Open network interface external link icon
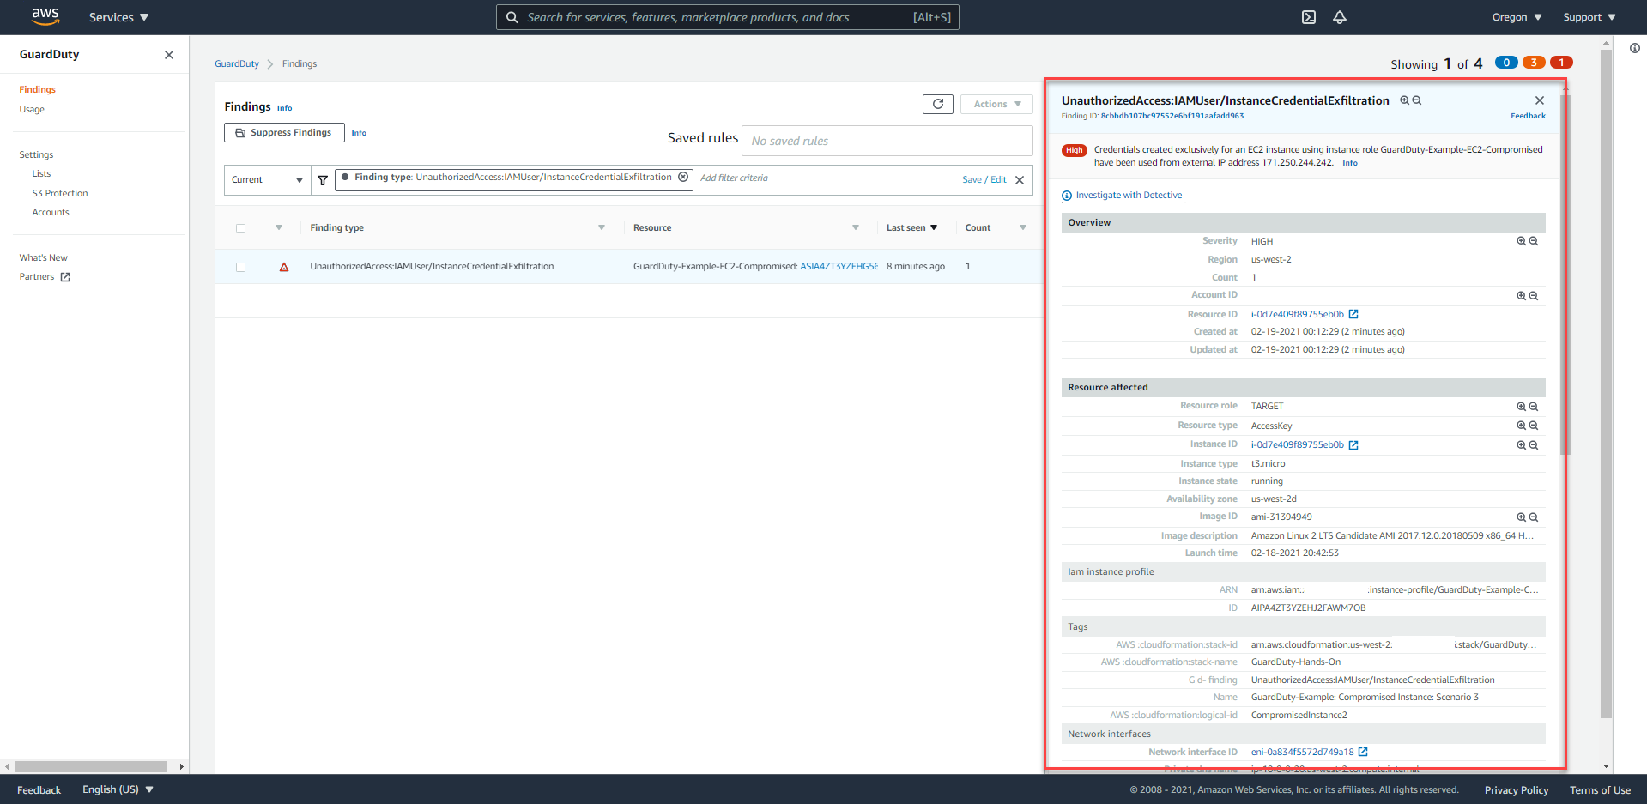This screenshot has width=1647, height=804. tap(1363, 752)
